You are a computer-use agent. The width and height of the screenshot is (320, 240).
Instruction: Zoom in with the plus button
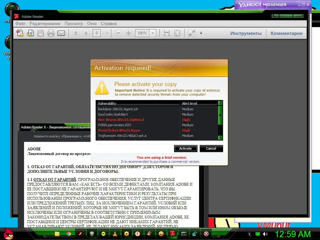(128, 33)
